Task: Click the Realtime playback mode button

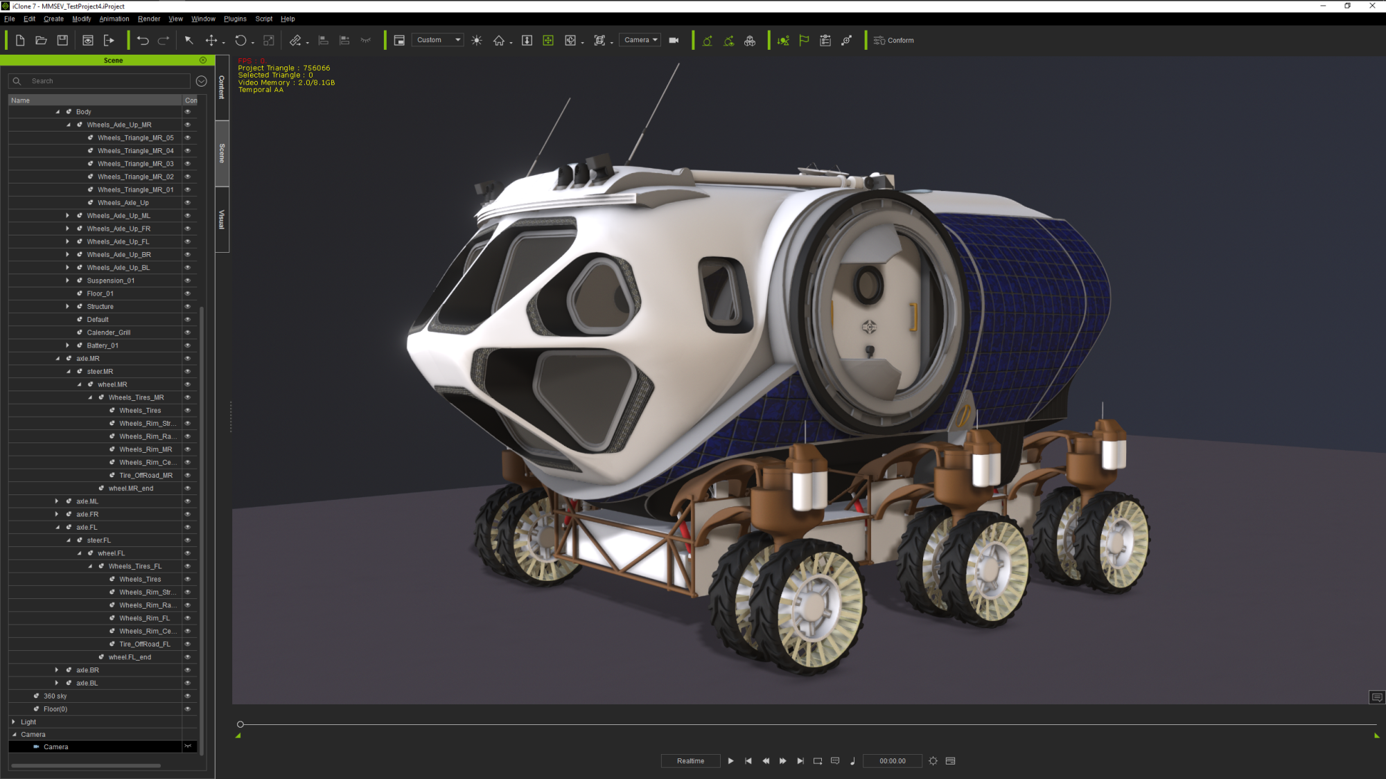Action: click(x=690, y=761)
